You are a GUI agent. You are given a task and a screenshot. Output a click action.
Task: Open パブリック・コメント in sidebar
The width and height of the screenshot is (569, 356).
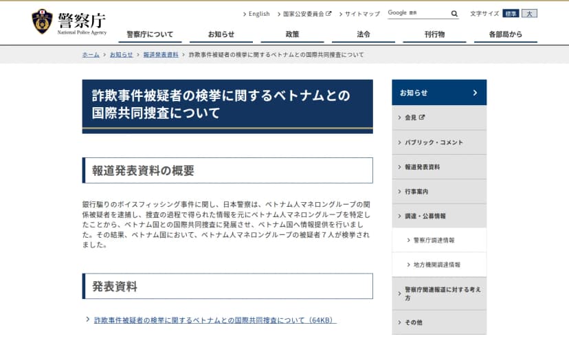tap(439, 142)
